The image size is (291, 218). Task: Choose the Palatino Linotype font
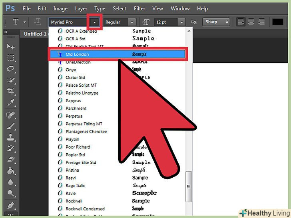pos(118,93)
